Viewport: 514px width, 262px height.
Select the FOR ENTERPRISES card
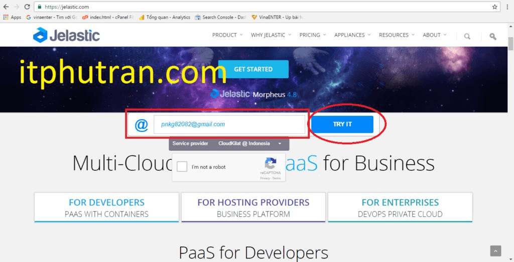pyautogui.click(x=400, y=207)
